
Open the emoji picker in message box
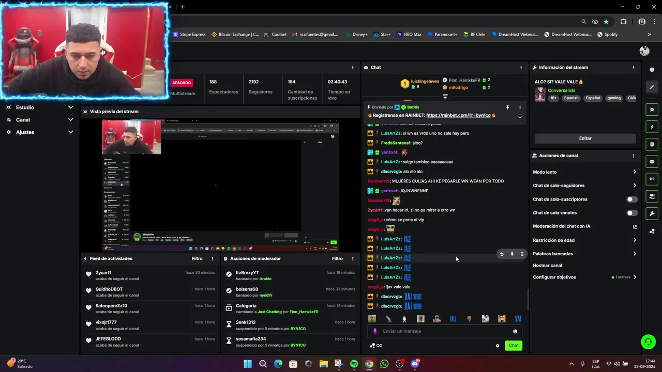[515, 332]
